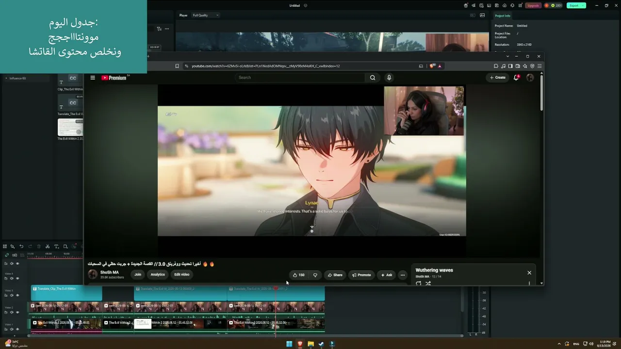Close the Wuthering waves playlist panel

529,272
